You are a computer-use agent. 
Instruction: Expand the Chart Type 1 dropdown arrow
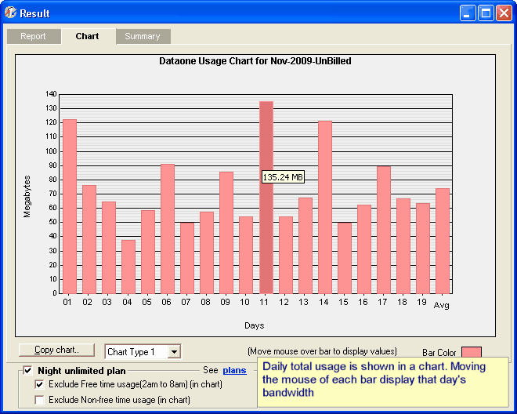click(x=174, y=352)
